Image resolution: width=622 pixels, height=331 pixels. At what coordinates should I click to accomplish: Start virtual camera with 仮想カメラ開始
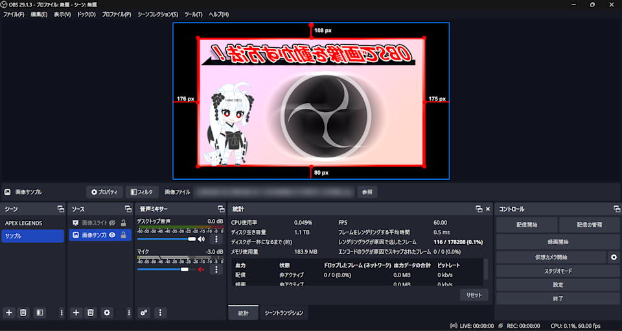[x=551, y=257]
